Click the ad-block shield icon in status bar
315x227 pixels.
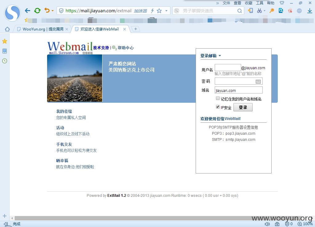pos(287,224)
